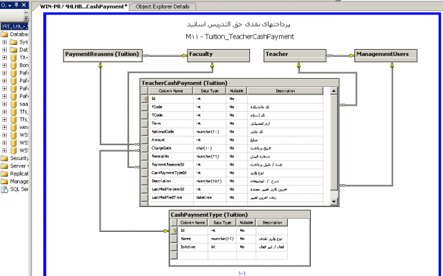This screenshot has height=276, width=443.
Task: Open Object Explorer toolbar options overflow arrow
Action: [x=26, y=19]
